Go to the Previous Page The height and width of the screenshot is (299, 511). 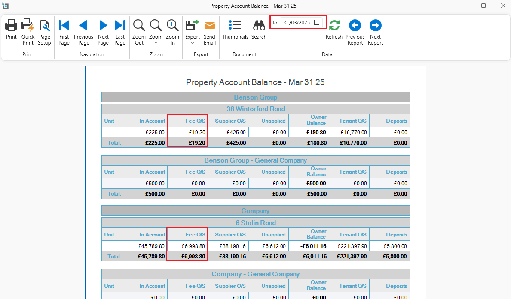pos(83,26)
